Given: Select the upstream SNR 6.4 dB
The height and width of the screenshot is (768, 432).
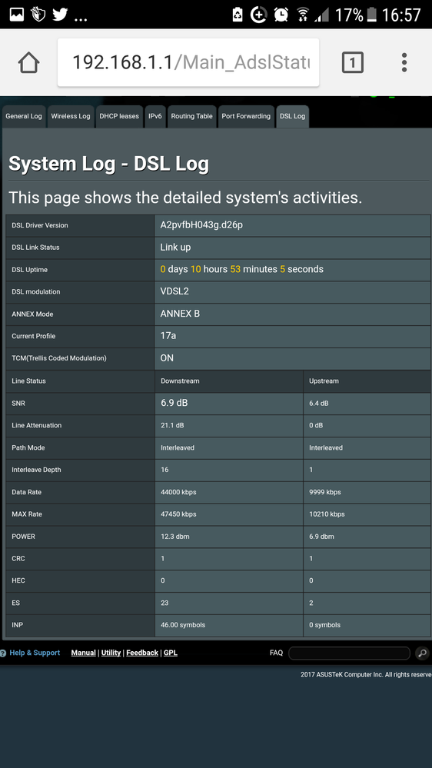Looking at the screenshot, I should [x=319, y=404].
